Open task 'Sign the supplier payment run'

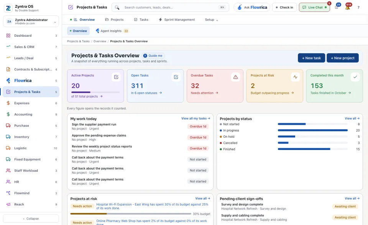(94, 124)
